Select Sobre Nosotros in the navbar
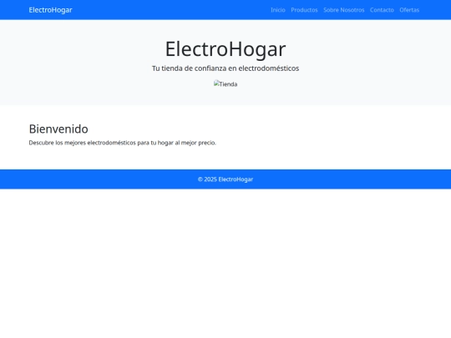 click(344, 10)
